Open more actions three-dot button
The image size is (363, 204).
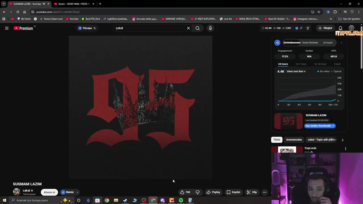pos(265,192)
